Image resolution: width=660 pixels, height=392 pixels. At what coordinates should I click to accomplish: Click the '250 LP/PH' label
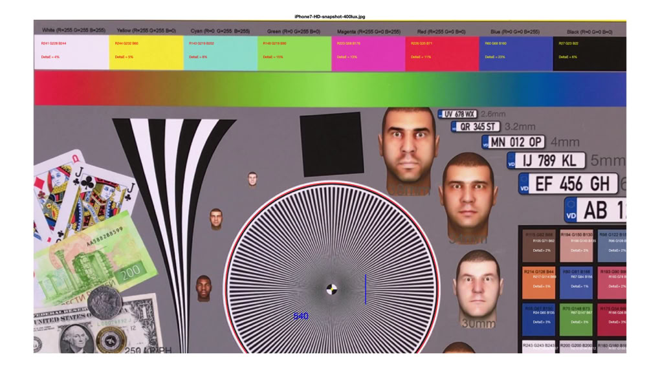[148, 350]
